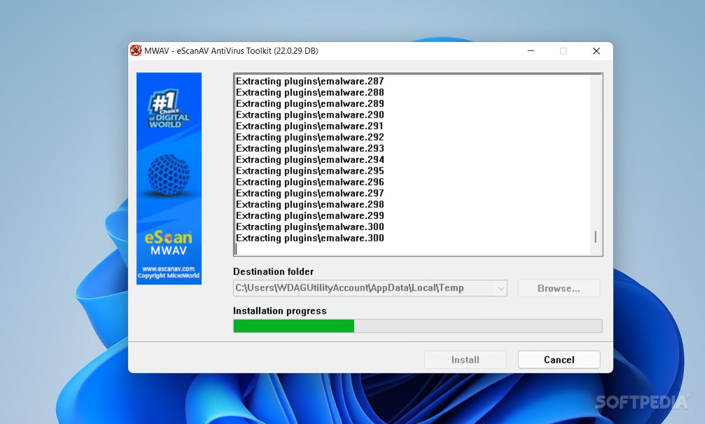705x424 pixels.
Task: Click the eScan MWAV banner image
Action: click(169, 178)
